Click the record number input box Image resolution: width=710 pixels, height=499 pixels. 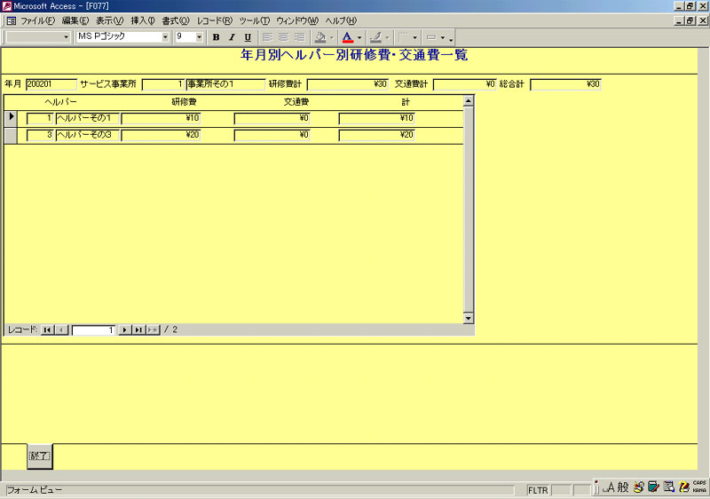click(x=93, y=329)
